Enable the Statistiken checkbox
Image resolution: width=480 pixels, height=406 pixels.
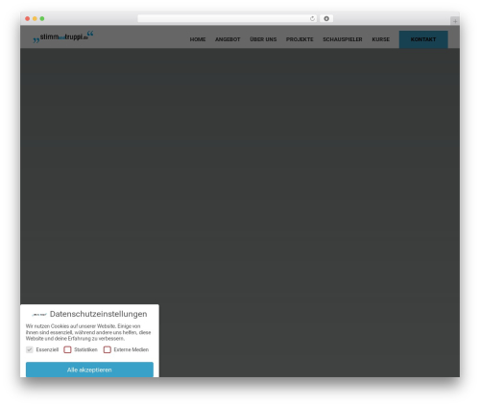(67, 349)
